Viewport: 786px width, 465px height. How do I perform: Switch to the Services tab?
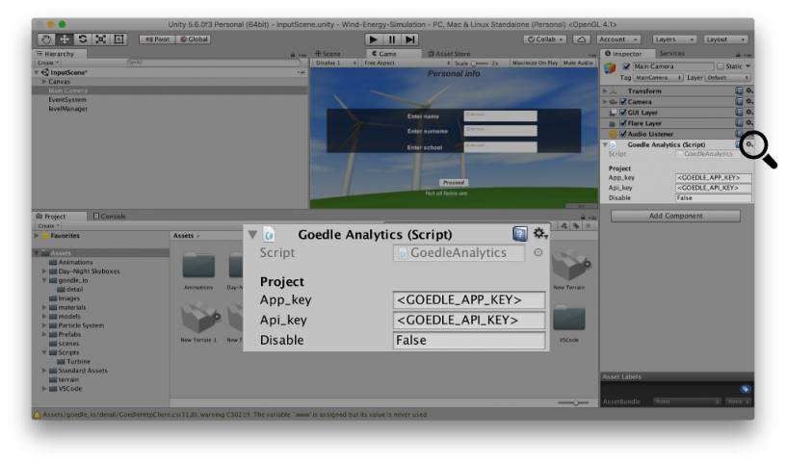(x=671, y=53)
